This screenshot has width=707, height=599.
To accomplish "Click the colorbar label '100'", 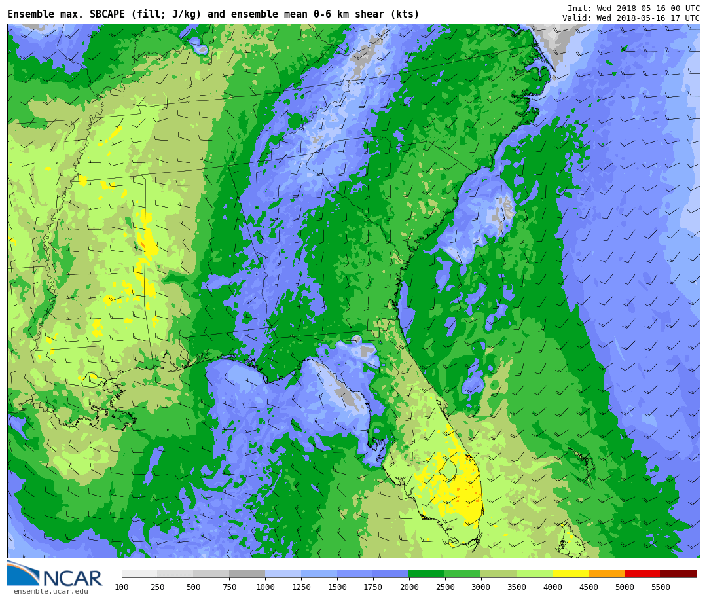I will pyautogui.click(x=122, y=587).
